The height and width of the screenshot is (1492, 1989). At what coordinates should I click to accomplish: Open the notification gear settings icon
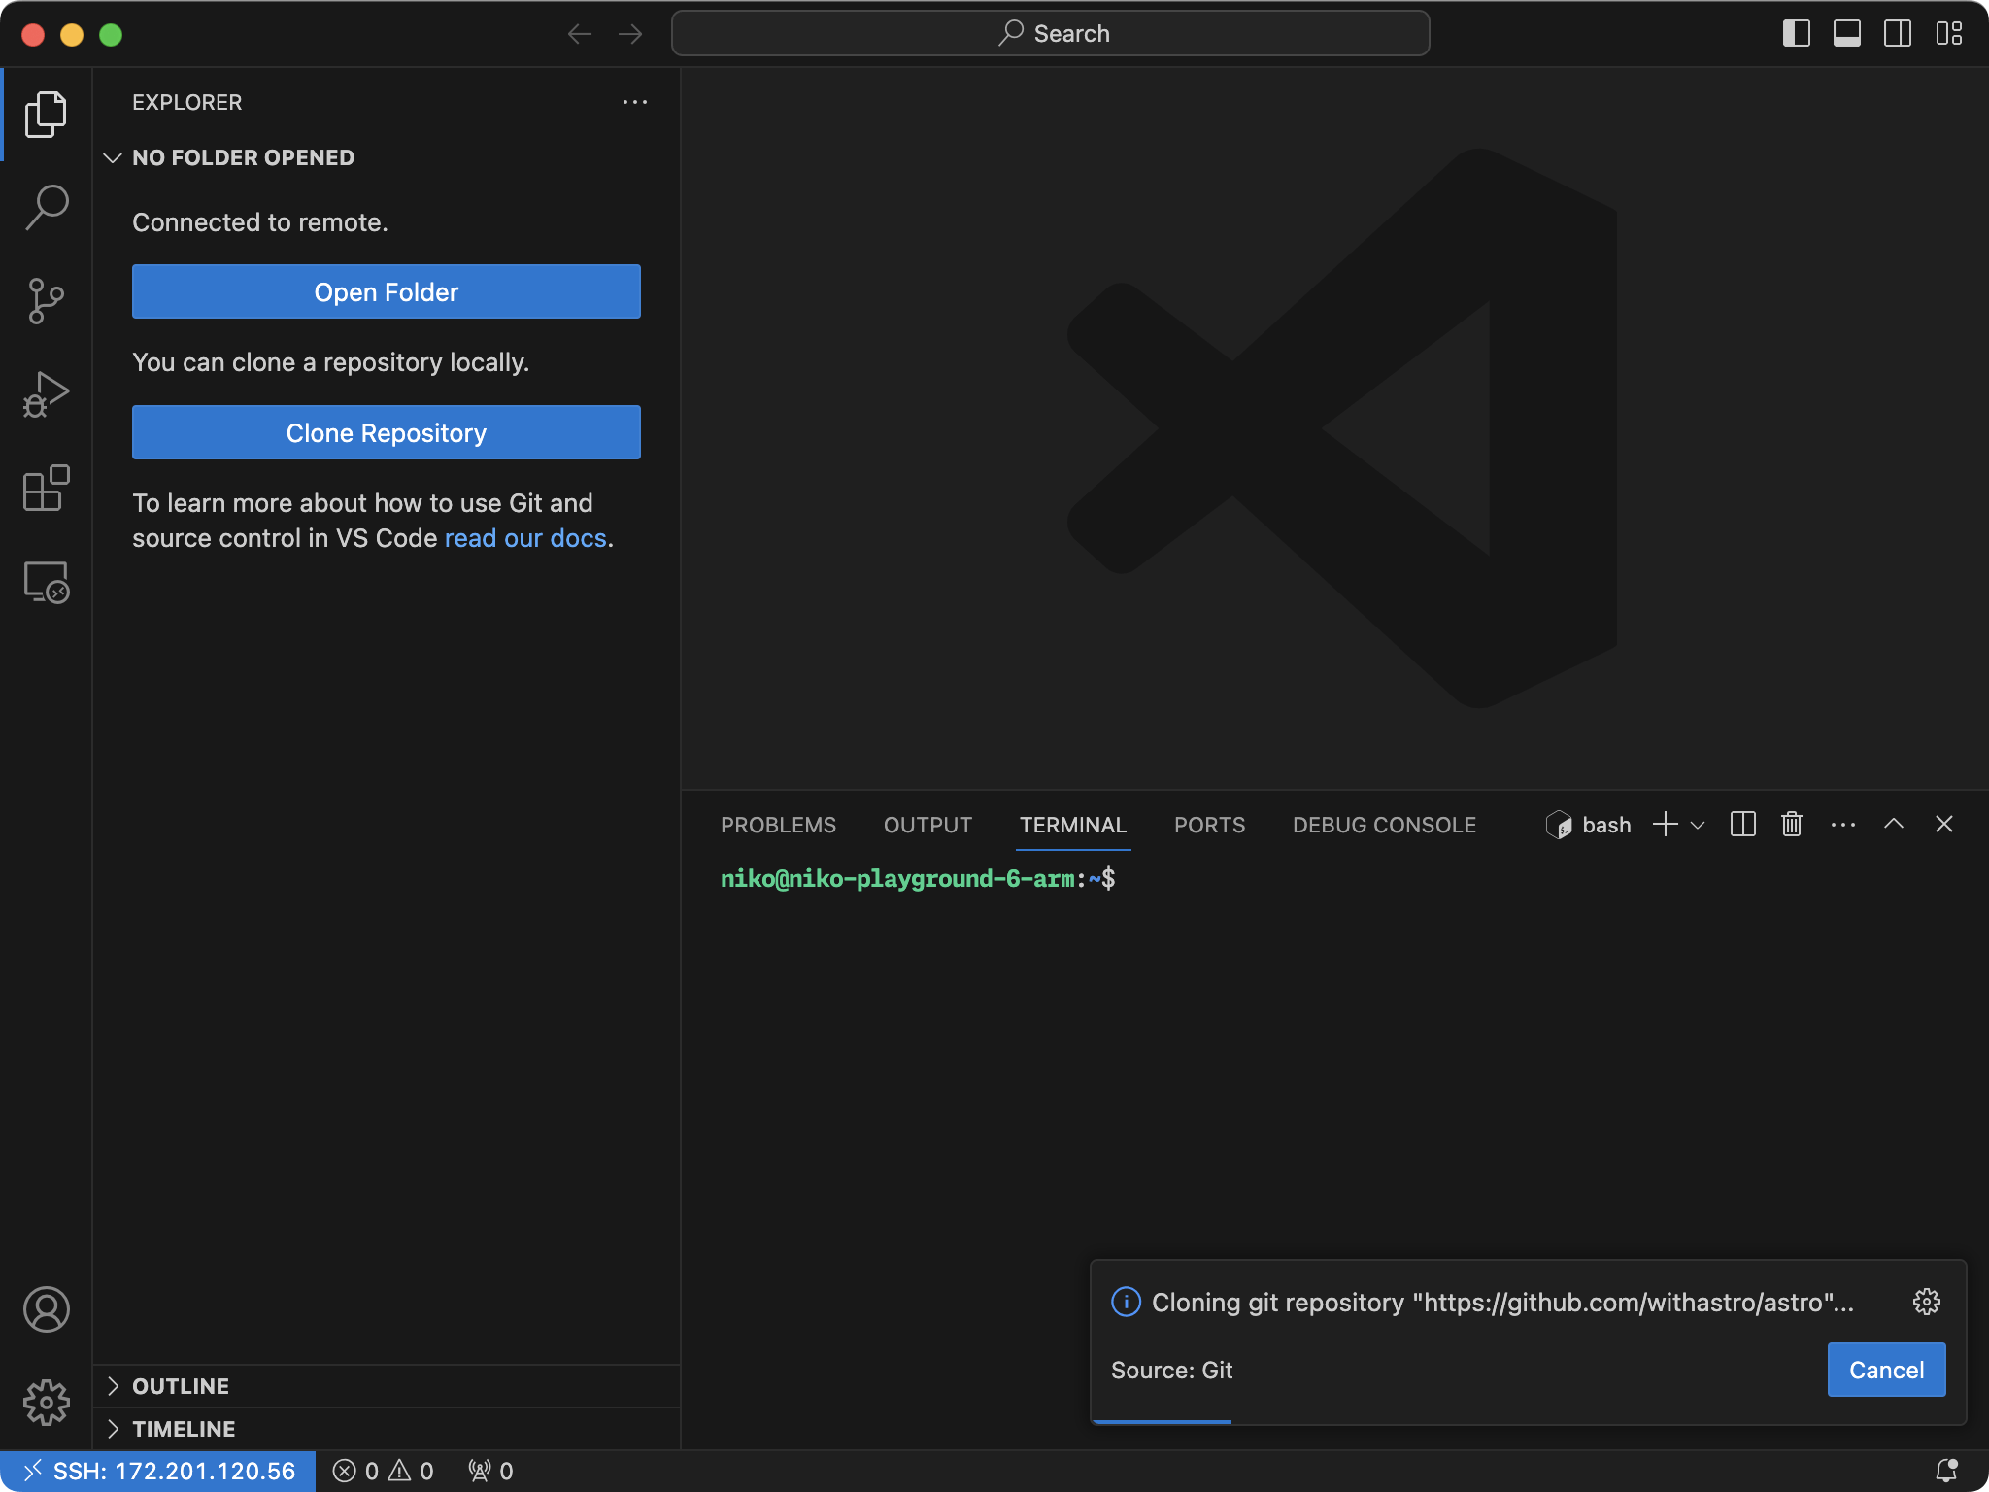point(1927,1302)
